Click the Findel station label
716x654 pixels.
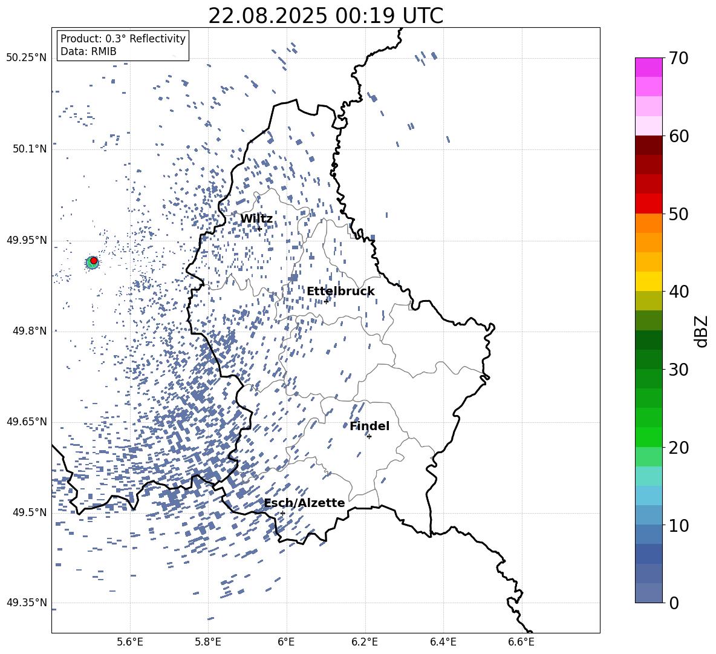(x=369, y=426)
